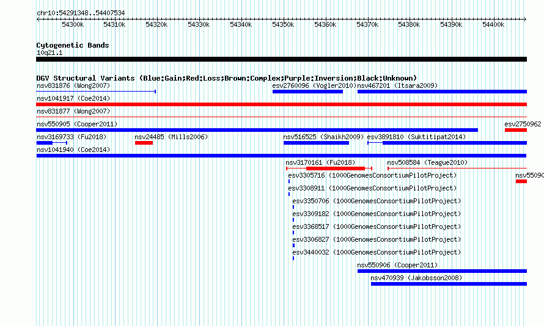Click the nsv3169733 (Fu2018) label
The image size is (544, 326).
coord(72,137)
